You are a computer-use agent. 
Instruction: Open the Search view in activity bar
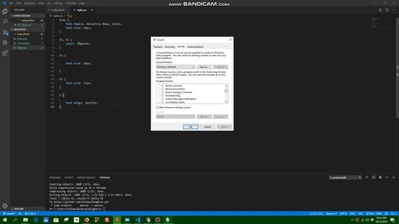click(5, 22)
